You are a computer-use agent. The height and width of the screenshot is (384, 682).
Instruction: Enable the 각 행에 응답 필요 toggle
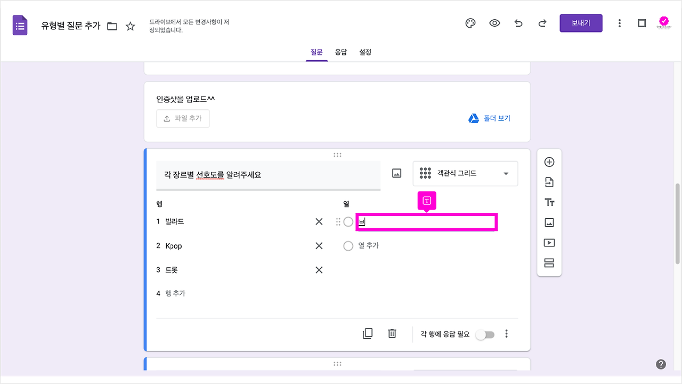pyautogui.click(x=485, y=333)
